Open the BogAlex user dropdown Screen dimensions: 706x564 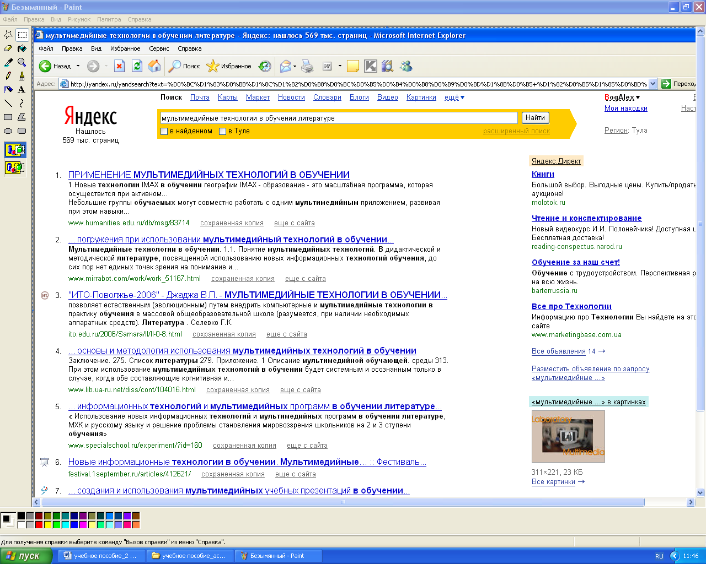pos(622,97)
